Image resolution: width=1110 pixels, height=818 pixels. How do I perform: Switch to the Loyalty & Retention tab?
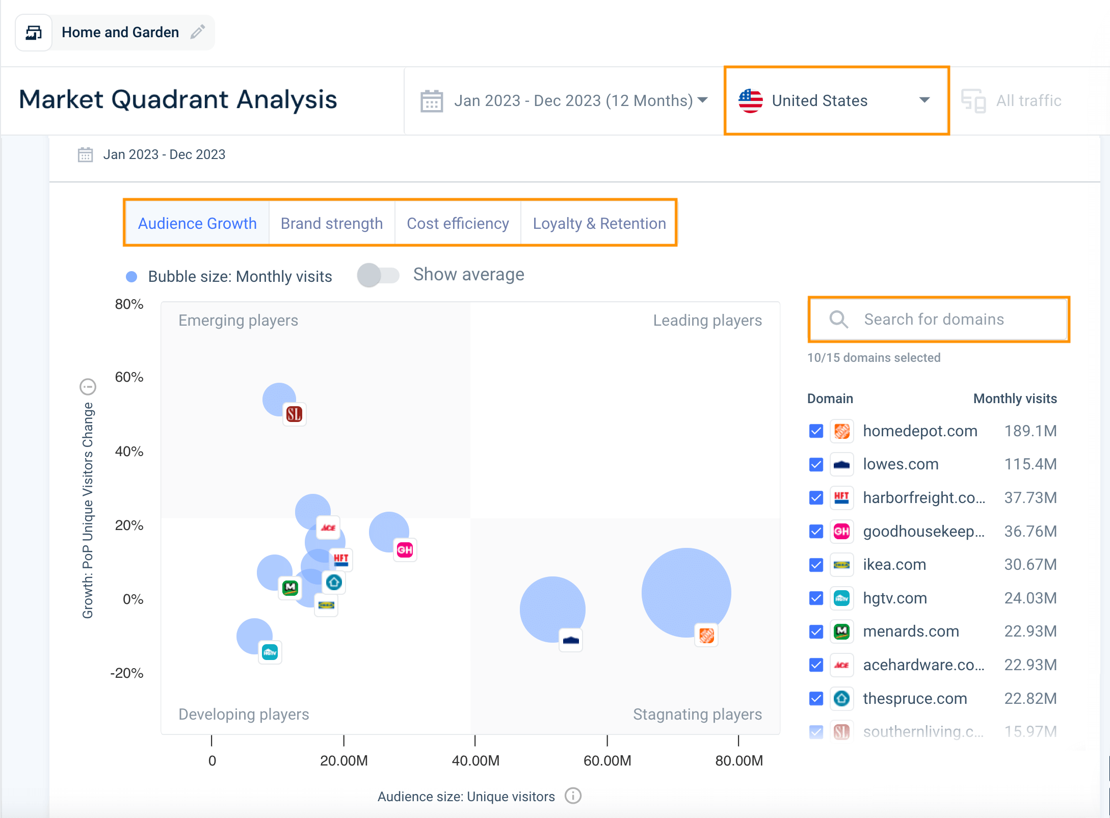pyautogui.click(x=599, y=223)
